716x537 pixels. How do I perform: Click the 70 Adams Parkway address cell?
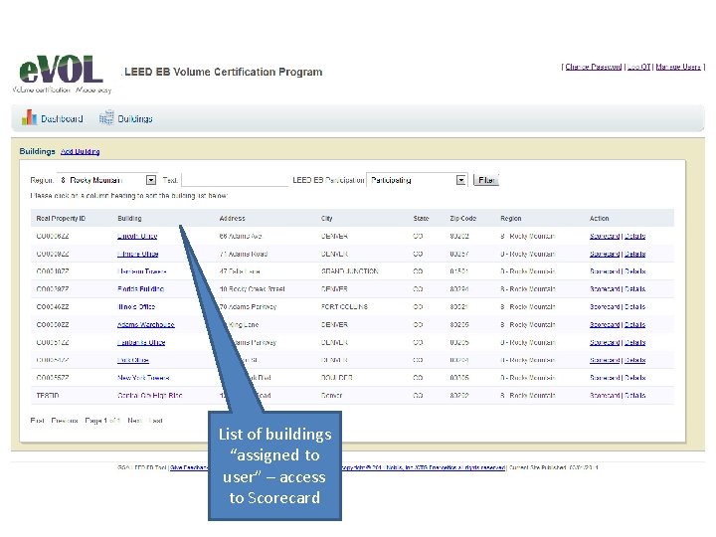(248, 307)
